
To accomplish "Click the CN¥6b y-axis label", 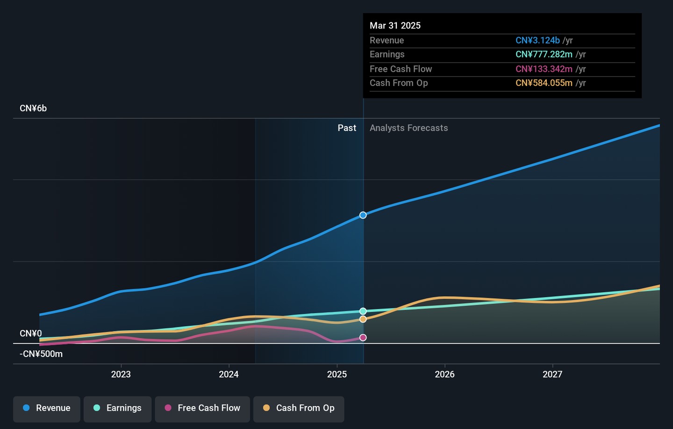I will [x=33, y=108].
